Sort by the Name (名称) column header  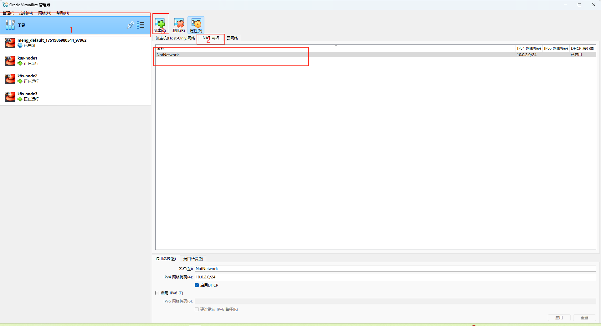[336, 49]
